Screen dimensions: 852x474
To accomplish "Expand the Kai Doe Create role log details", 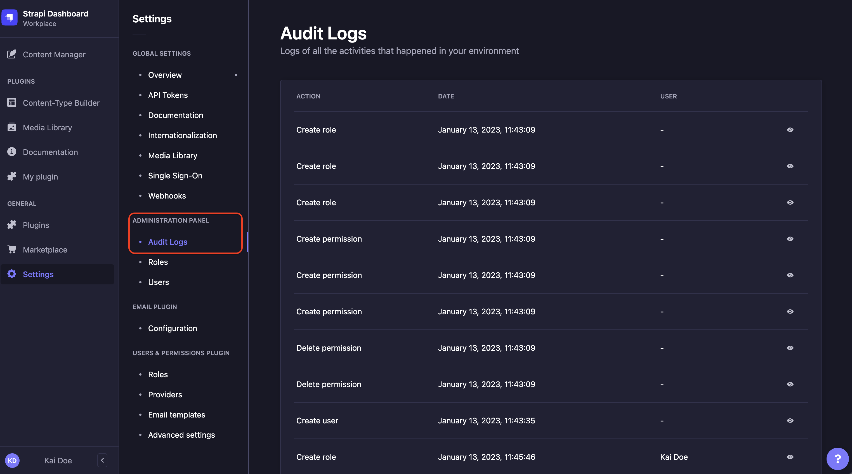I will tap(790, 457).
